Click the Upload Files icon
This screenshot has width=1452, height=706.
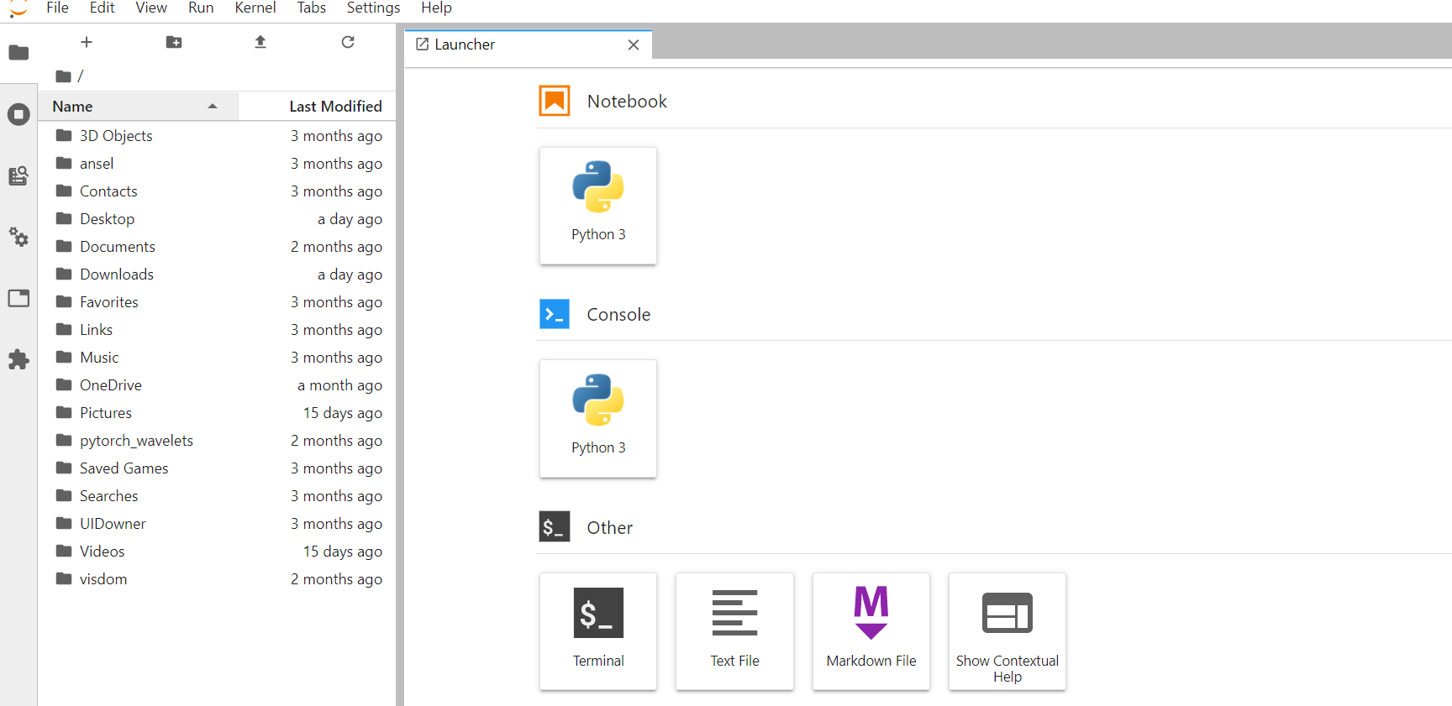click(260, 42)
